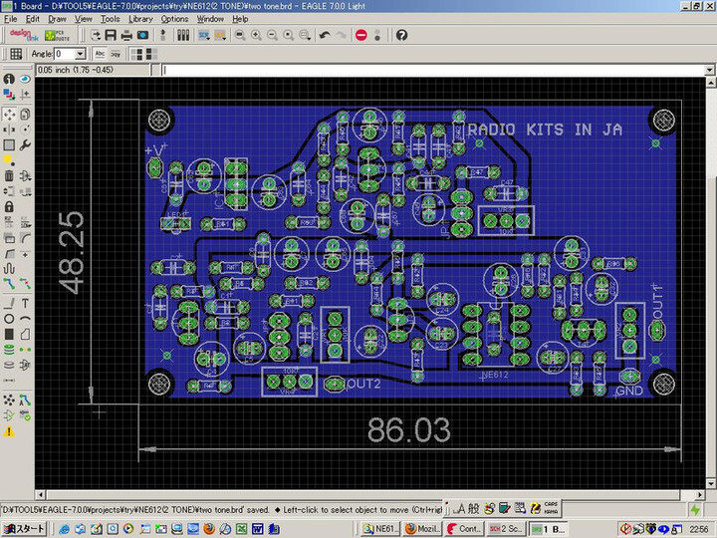The width and height of the screenshot is (717, 538).
Task: Click the Print icon in the toolbar
Action: (x=126, y=35)
